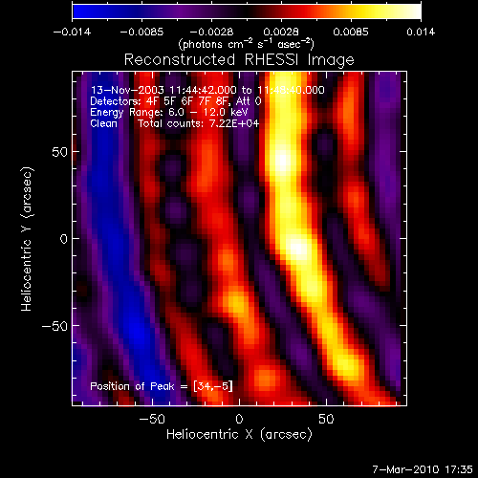Click the 'Heliocentric X (arcsec)' axis label
478x478 pixels.
(239, 435)
